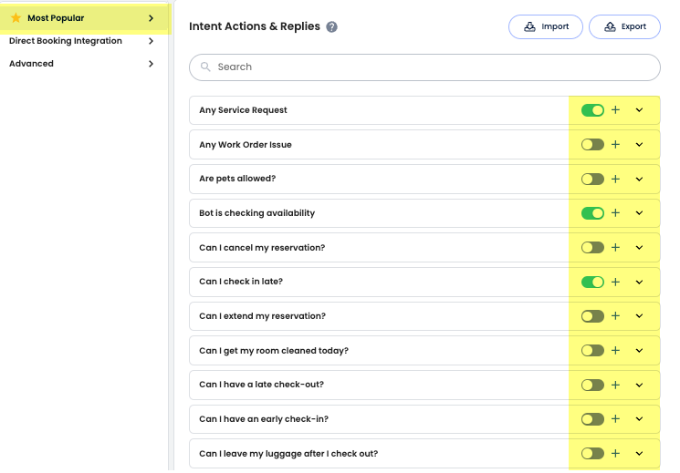This screenshot has width=680, height=473.
Task: Click the plus icon for Can I cancel my reservation?
Action: (615, 247)
